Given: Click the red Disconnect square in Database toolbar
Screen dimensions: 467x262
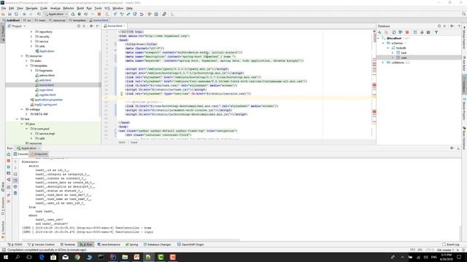Looking at the screenshot, I should point(407,32).
